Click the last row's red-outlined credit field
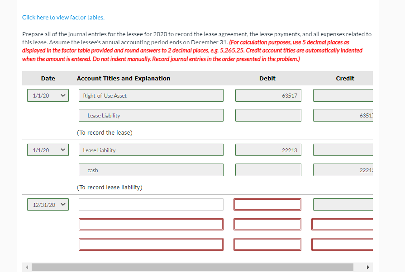 pyautogui.click(x=343, y=244)
